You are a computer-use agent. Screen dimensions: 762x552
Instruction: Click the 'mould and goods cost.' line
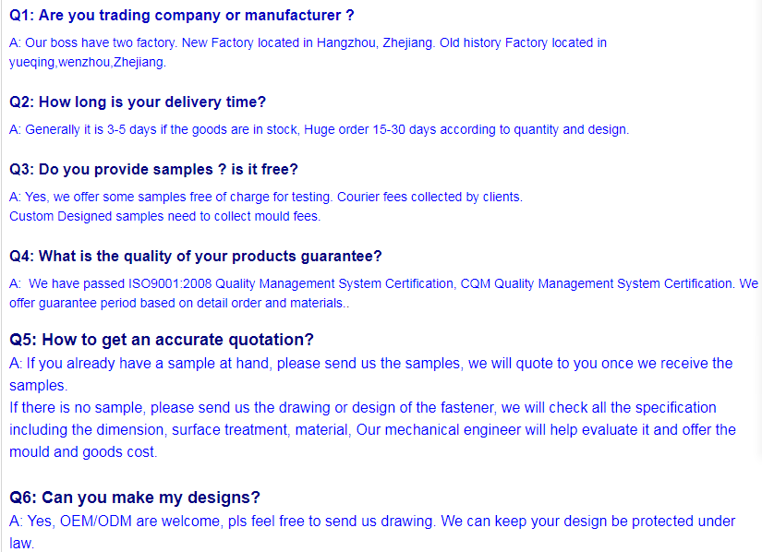(83, 452)
